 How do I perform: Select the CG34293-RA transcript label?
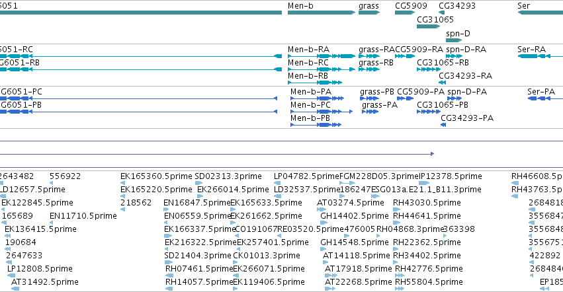coord(465,76)
